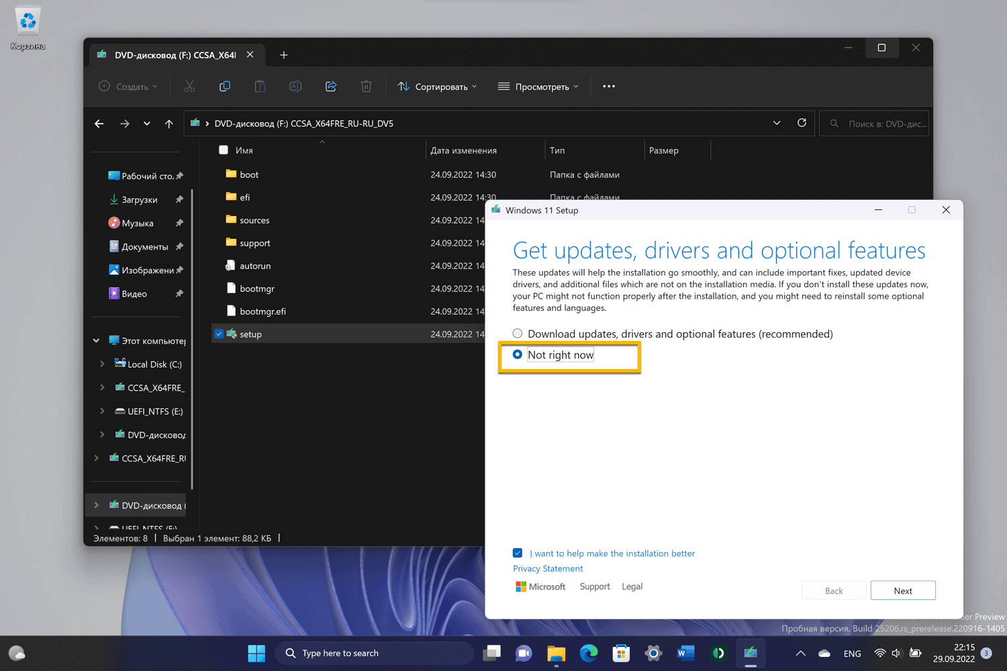Expand the Local Disk (C:) tree node
Viewport: 1007px width, 671px height.
102,364
